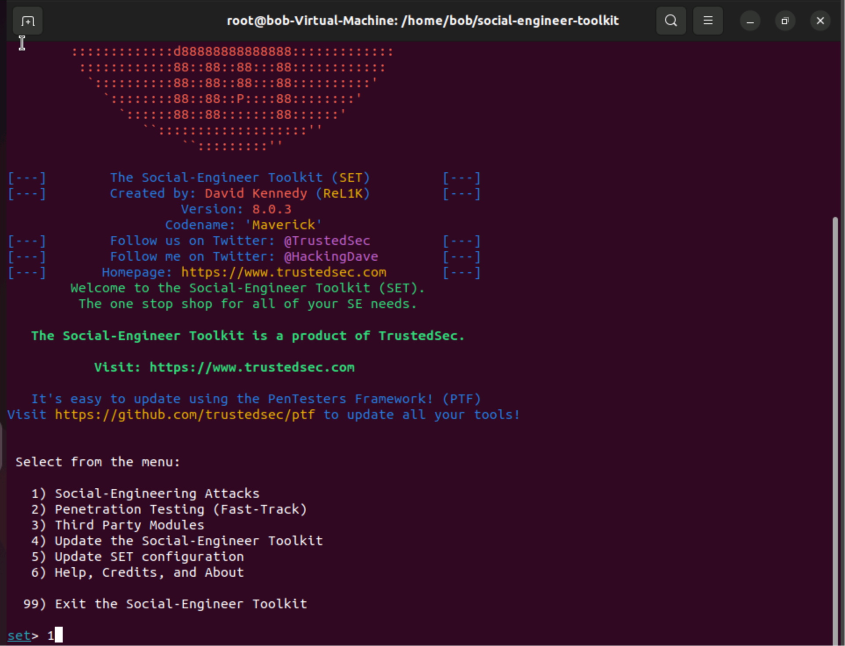Click option 6 Help, Credits, and About
This screenshot has height=646, width=845.
tap(137, 572)
